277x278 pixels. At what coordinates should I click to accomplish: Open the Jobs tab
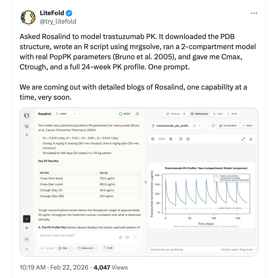[218, 114]
